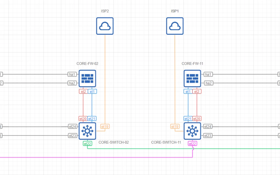Image resolution: width=280 pixels, height=175 pixels.
Task: Select the et20 port on CORE-SWITCH-02
Action: 83,118
